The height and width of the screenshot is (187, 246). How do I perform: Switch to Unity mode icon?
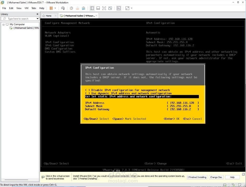tap(110, 8)
